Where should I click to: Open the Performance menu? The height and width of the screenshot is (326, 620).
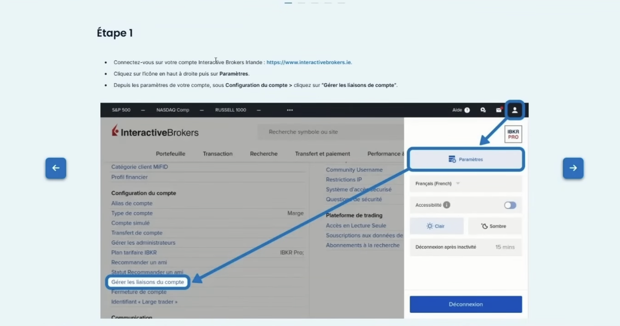385,154
